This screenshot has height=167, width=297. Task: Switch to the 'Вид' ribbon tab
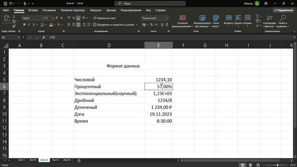click(148, 10)
